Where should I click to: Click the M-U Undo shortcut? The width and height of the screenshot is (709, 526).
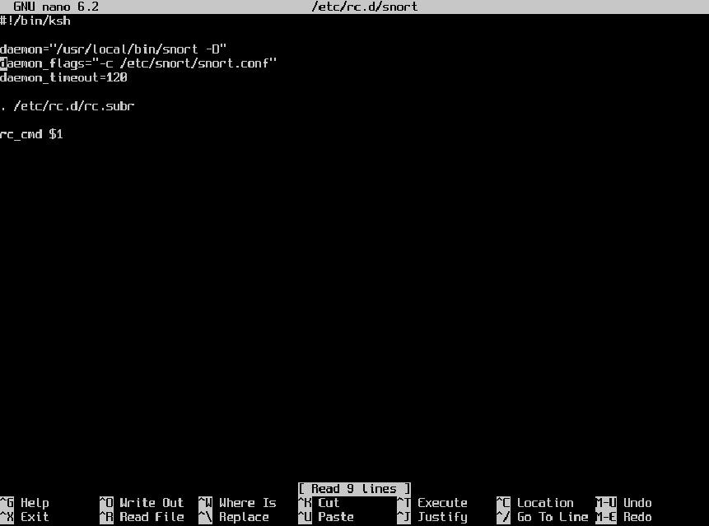click(624, 503)
